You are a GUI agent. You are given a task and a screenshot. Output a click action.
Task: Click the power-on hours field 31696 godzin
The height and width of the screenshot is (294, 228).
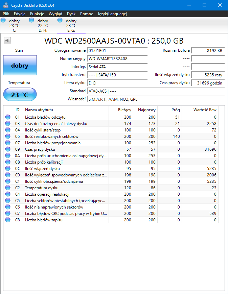[208, 83]
